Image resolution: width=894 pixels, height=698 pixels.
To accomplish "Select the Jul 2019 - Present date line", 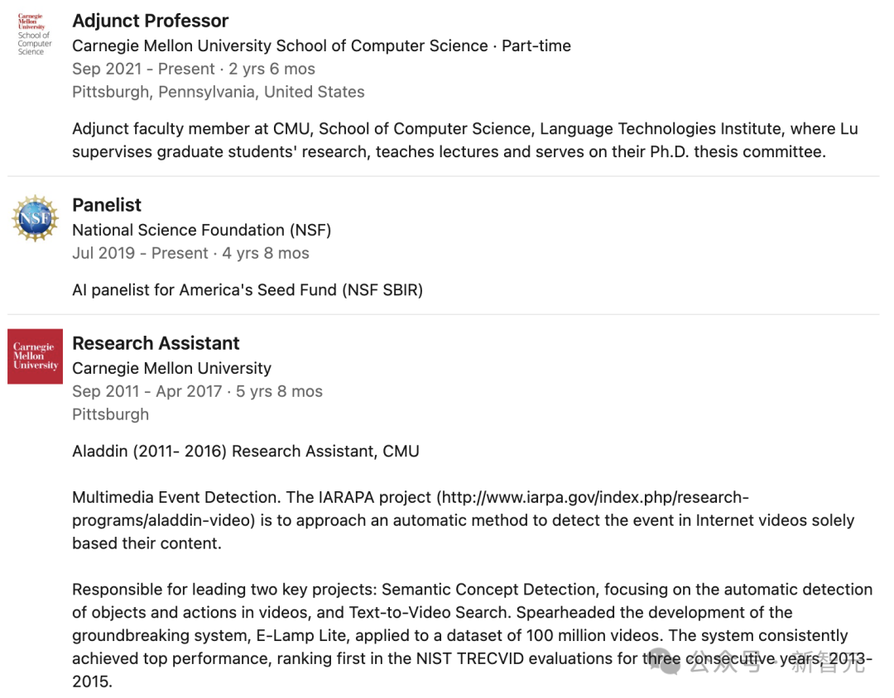I will [190, 253].
